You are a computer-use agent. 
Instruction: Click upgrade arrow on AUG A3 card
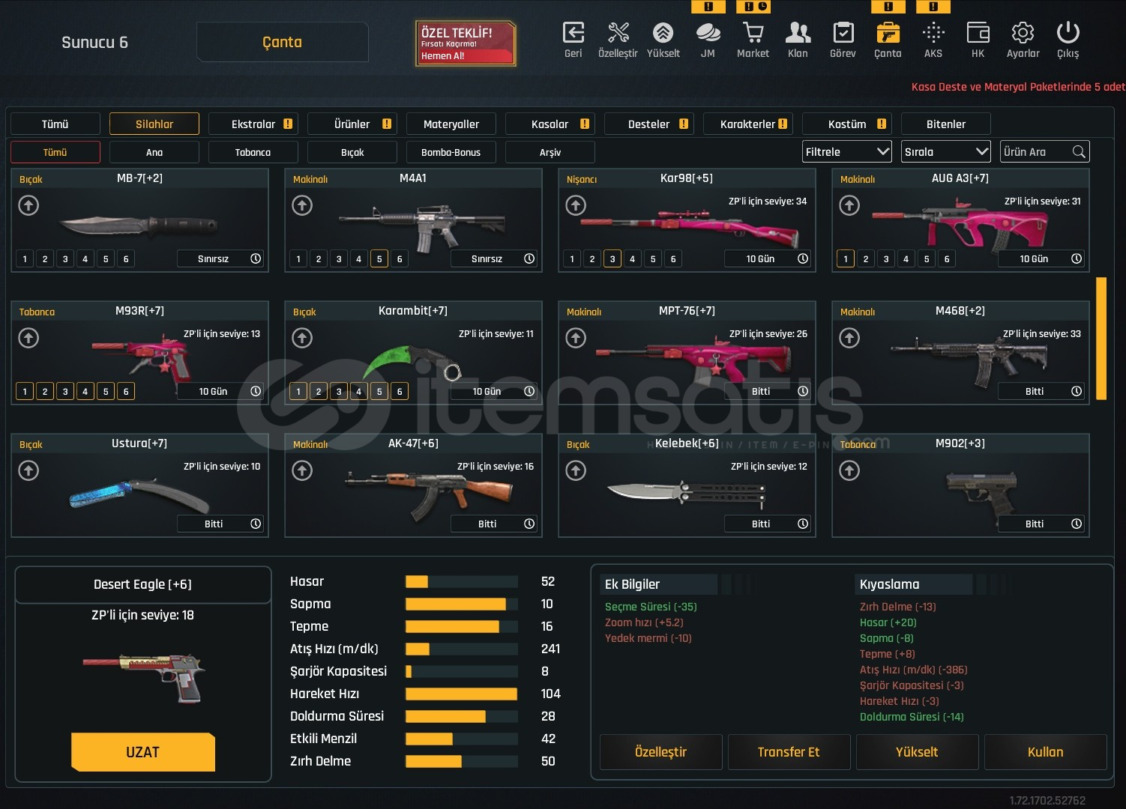(x=849, y=205)
